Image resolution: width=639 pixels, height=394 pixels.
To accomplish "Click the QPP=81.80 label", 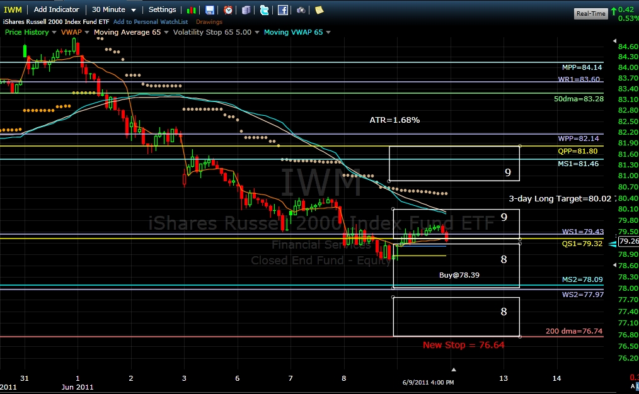I will (x=577, y=151).
